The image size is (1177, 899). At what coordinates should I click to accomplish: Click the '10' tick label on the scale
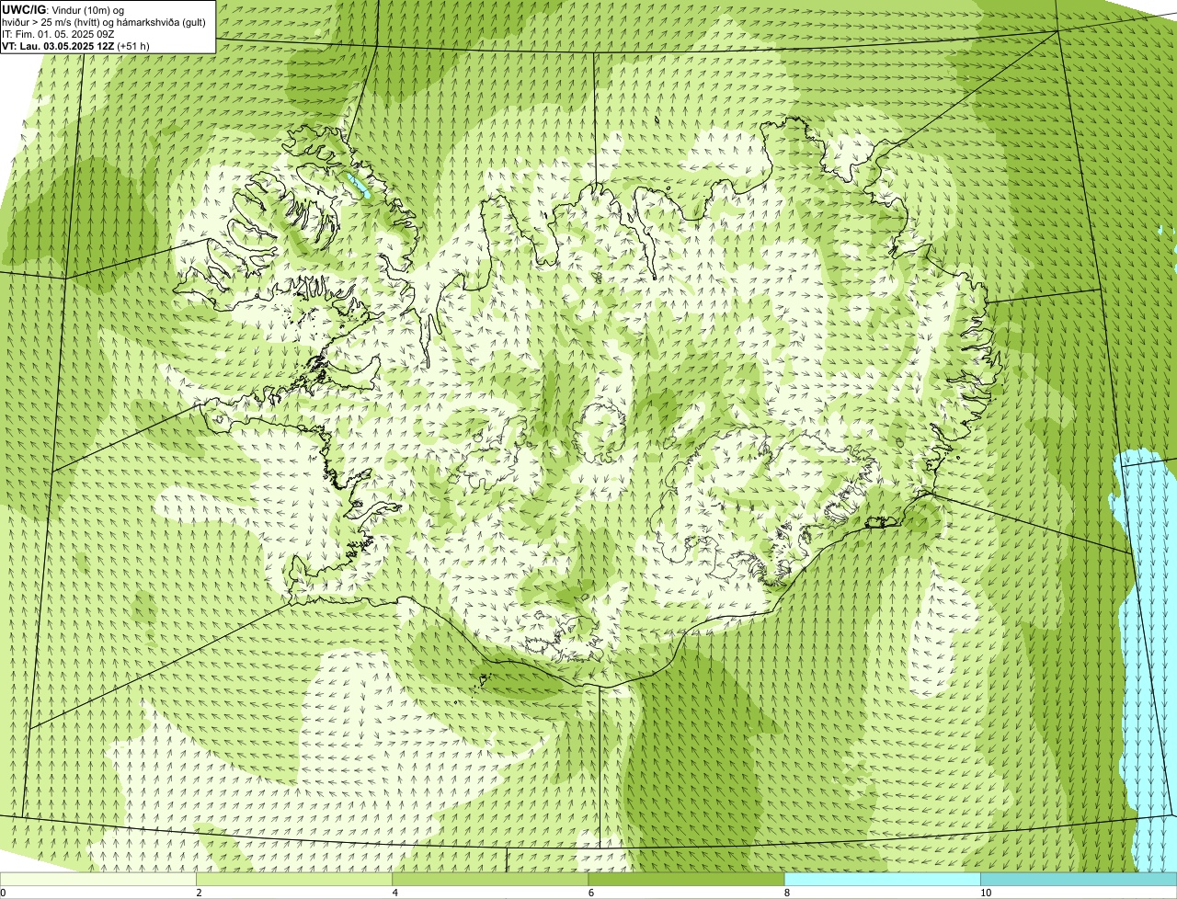pyautogui.click(x=985, y=893)
